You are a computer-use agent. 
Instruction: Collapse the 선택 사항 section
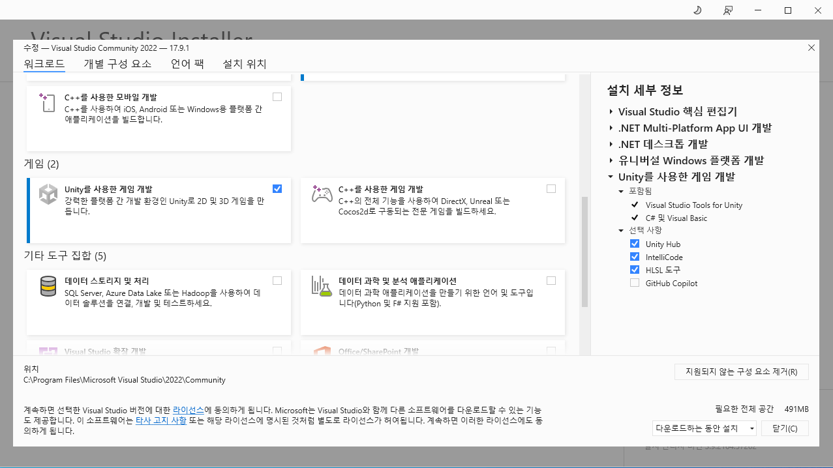click(x=622, y=231)
